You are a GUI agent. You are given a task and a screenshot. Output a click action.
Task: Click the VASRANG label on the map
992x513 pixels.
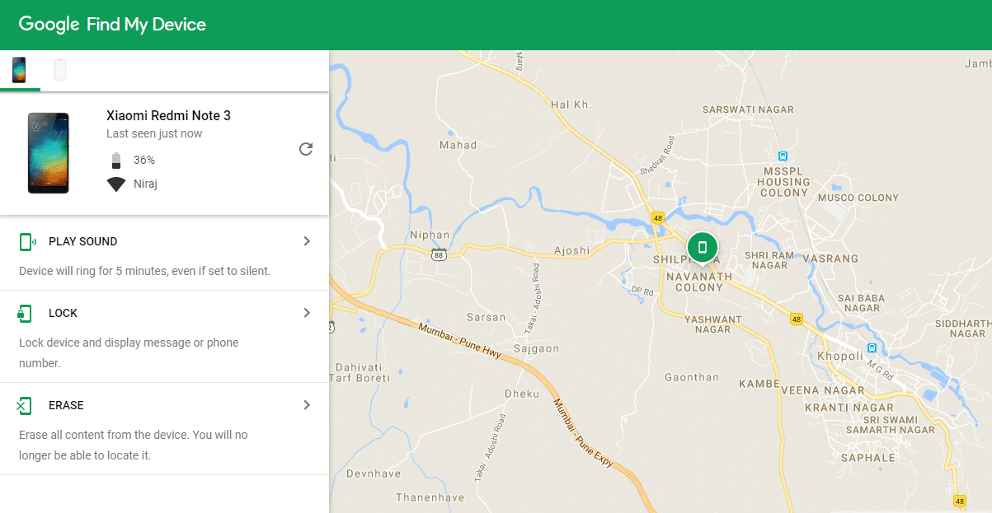831,259
